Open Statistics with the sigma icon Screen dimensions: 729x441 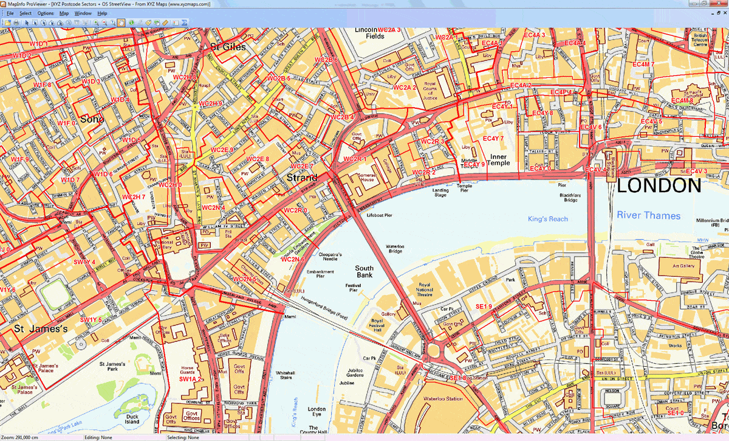coord(184,22)
